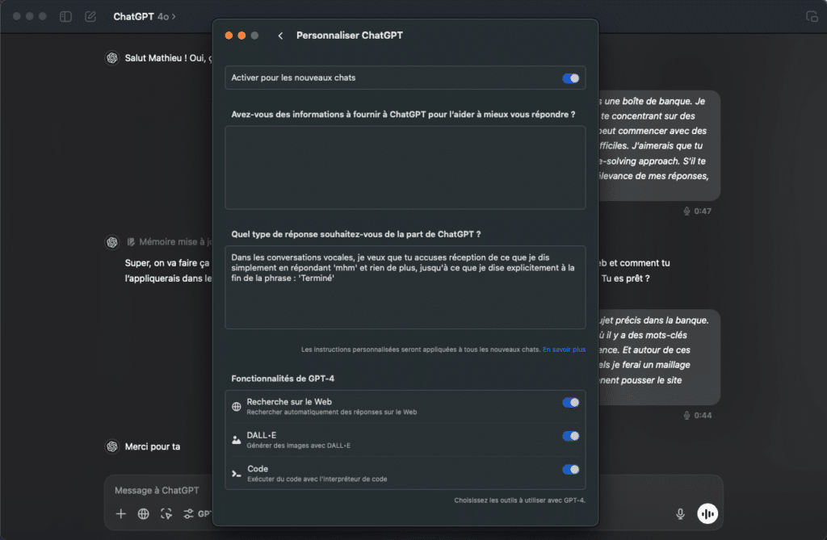Click the screenshot capture icon in message bar
This screenshot has width=827, height=540.
pyautogui.click(x=166, y=513)
